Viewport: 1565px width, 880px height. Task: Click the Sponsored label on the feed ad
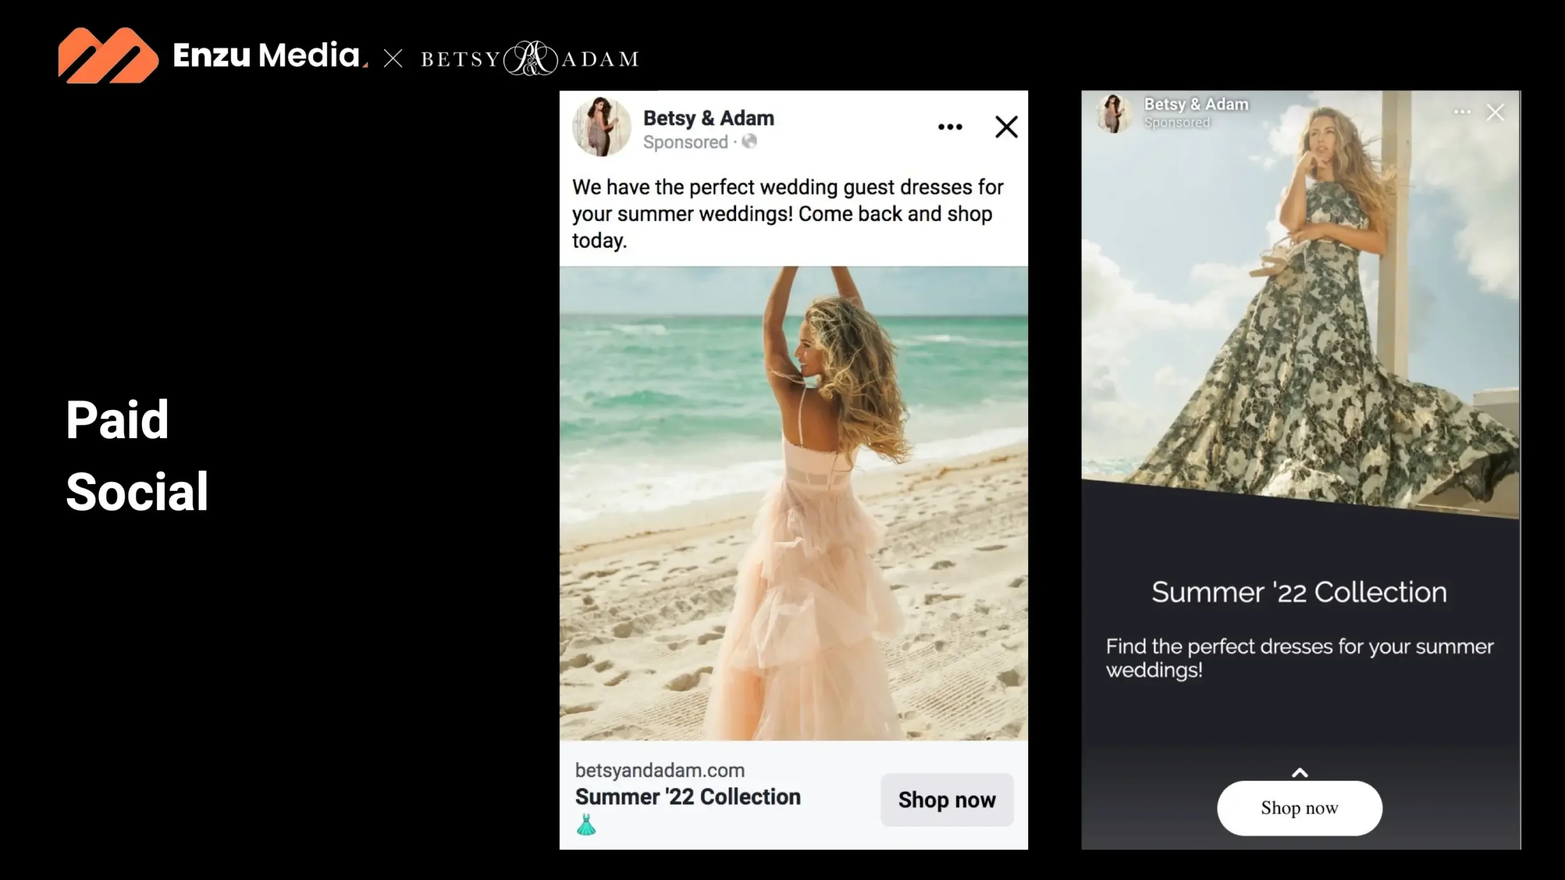click(x=685, y=142)
